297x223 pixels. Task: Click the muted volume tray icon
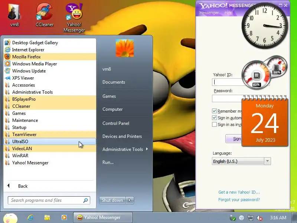click(x=259, y=218)
